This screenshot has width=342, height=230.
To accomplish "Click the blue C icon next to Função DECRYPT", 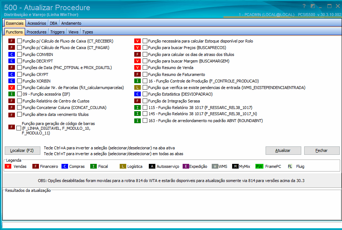I will (x=12, y=61).
